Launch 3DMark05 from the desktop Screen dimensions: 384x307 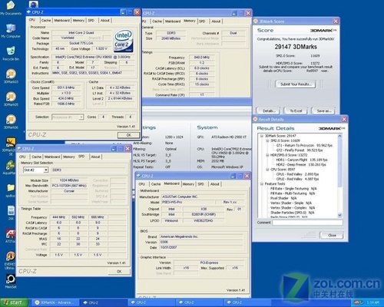pos(11,99)
